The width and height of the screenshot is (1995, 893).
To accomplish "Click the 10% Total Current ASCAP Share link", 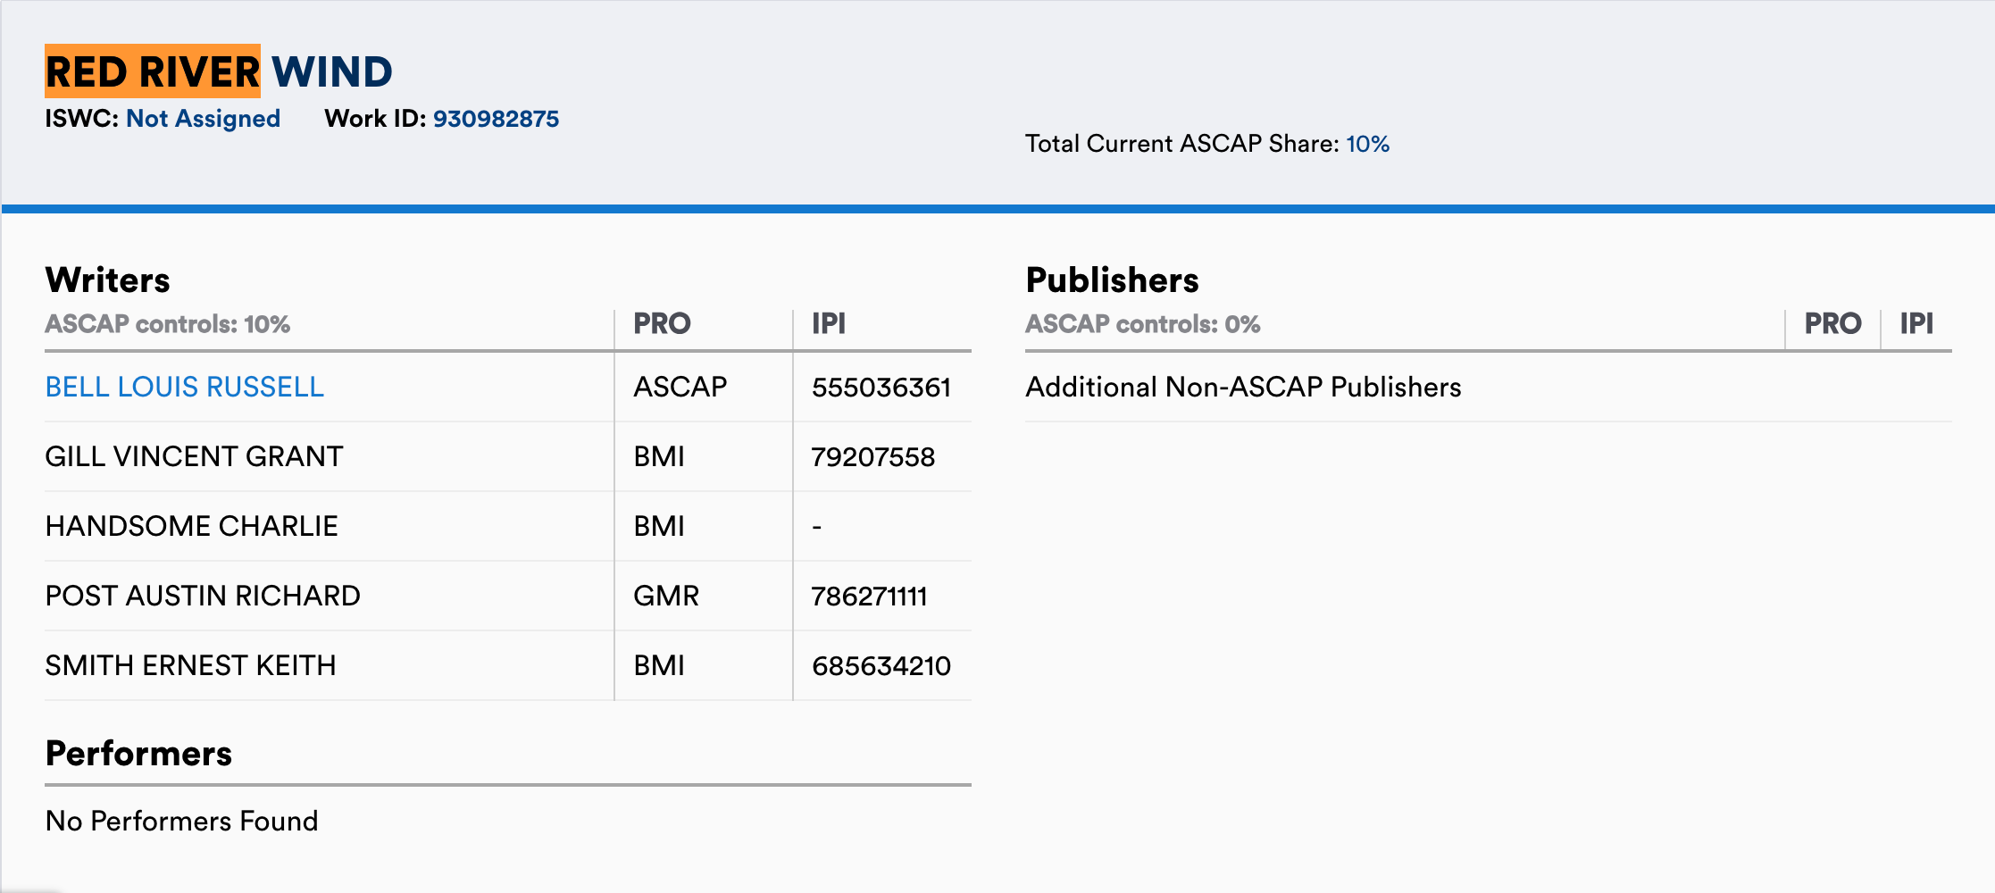I will click(x=1367, y=143).
